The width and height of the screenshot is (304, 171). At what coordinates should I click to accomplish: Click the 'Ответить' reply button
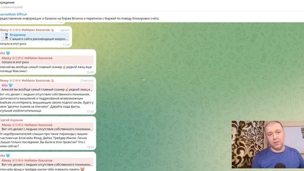87,80
